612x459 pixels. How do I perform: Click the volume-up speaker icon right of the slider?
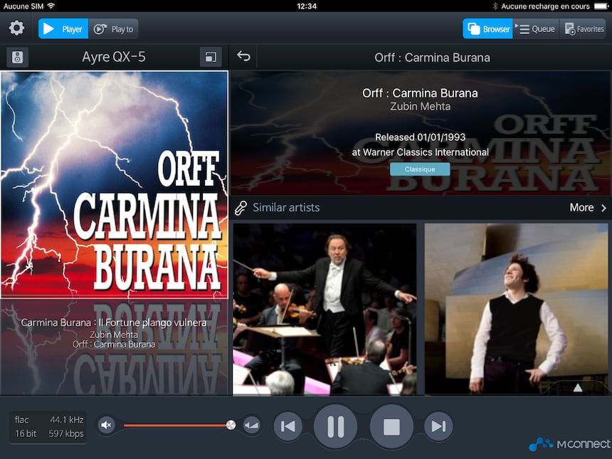[x=251, y=425]
